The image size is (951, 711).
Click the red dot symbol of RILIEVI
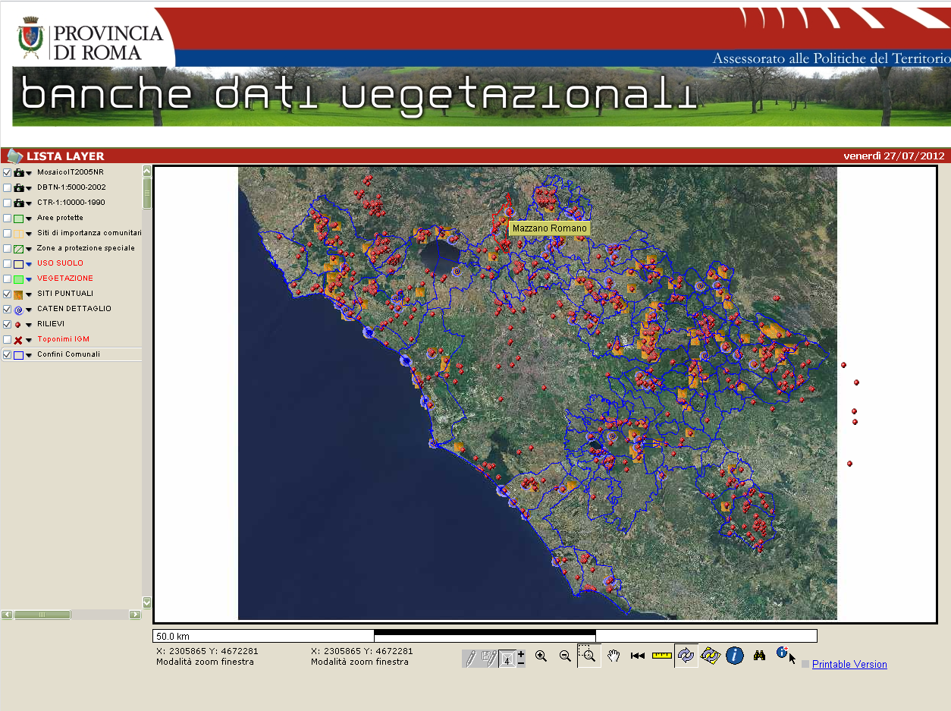[x=18, y=325]
